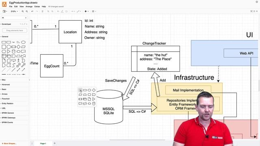Pick the diamond in the popup shape picker
260x146 pixels.
pos(94,90)
